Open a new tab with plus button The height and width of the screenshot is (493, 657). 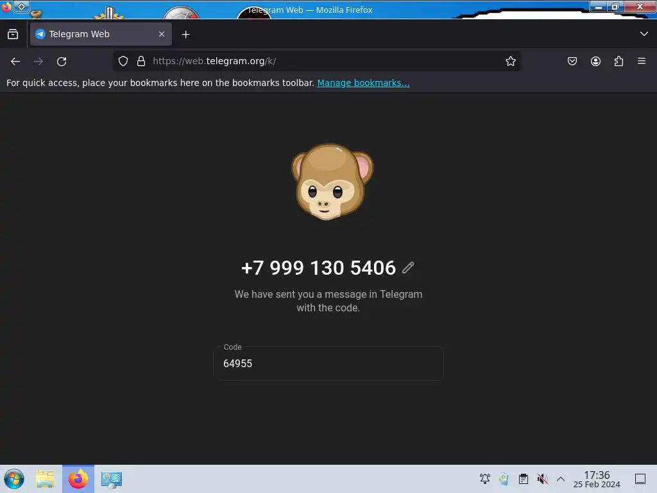pos(185,35)
